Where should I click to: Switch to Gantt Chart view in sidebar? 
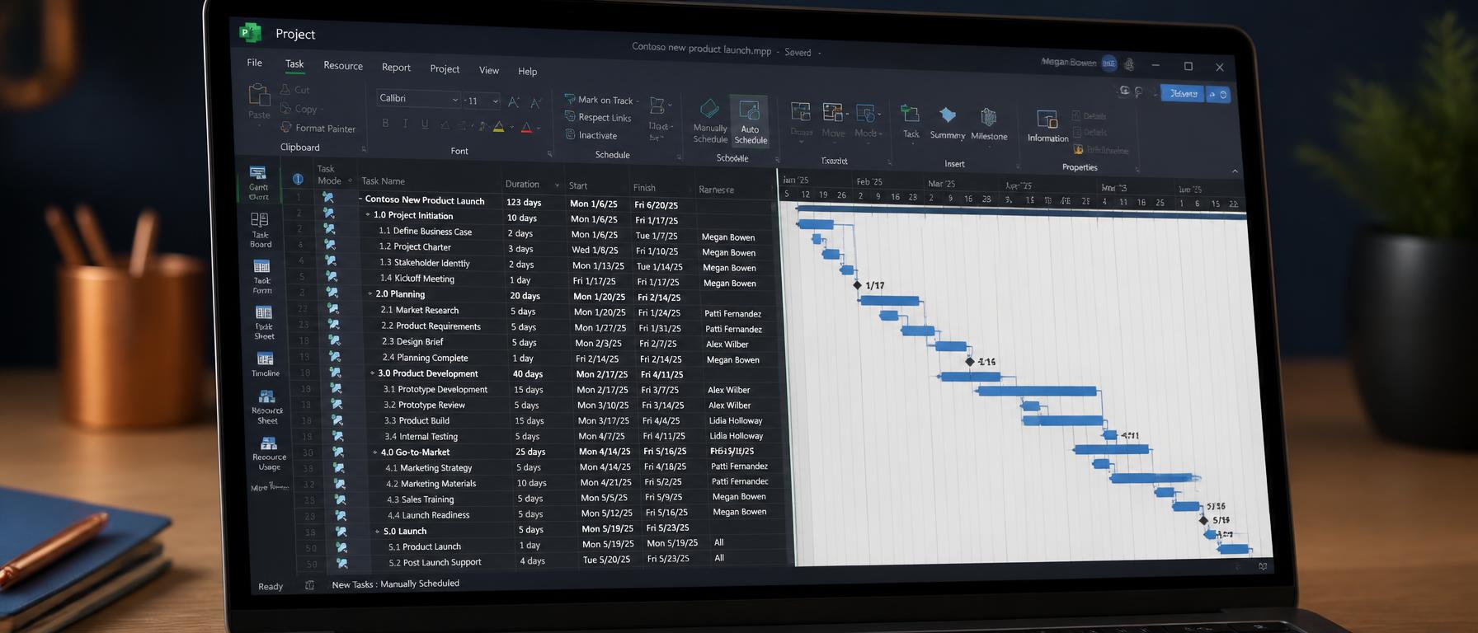(258, 182)
